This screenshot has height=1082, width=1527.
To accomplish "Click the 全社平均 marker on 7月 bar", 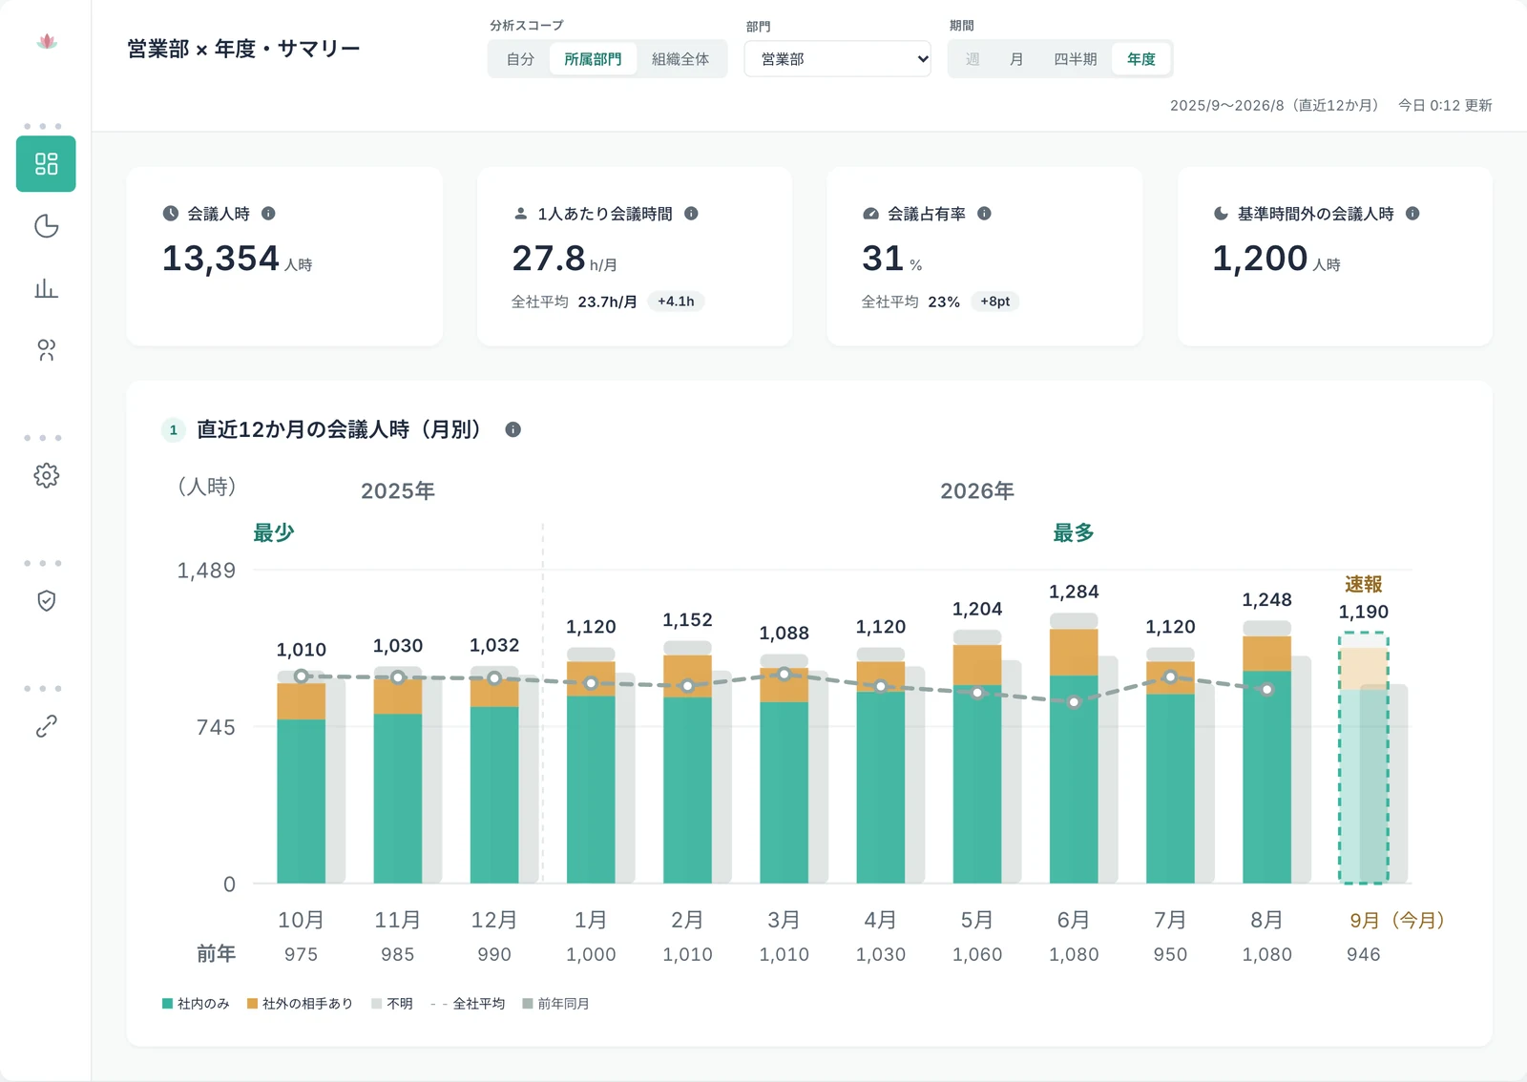I will point(1170,676).
